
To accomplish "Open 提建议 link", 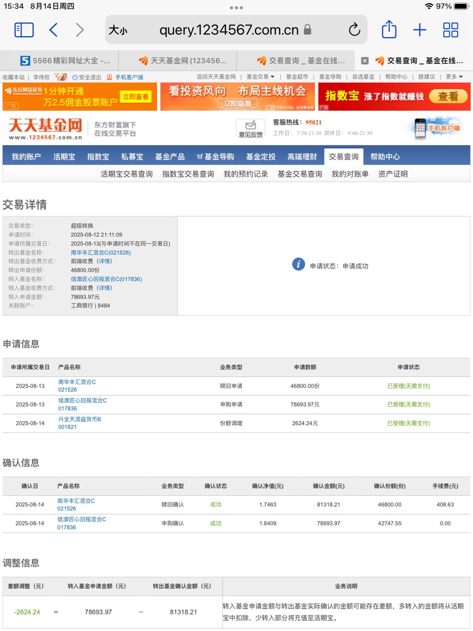I will click(427, 77).
